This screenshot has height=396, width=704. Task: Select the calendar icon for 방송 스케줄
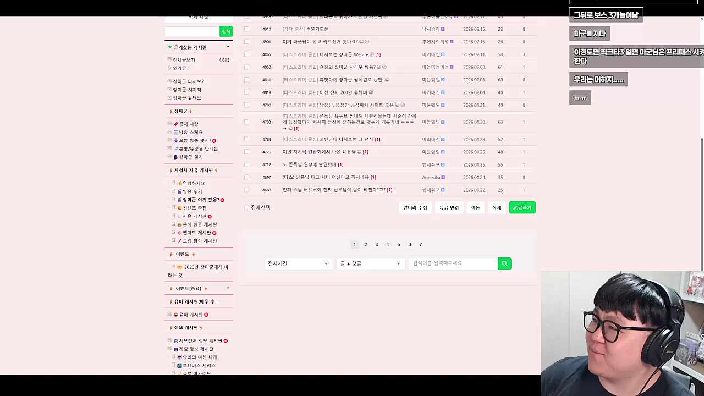(x=175, y=131)
